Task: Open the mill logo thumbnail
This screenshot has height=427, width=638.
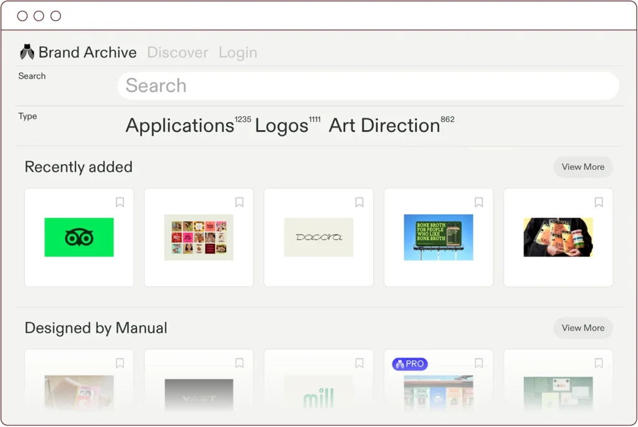Action: [318, 393]
